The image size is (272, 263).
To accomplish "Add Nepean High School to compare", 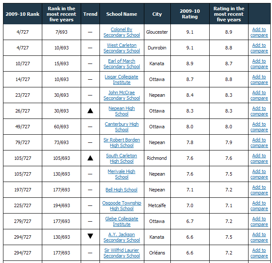I will point(259,111).
